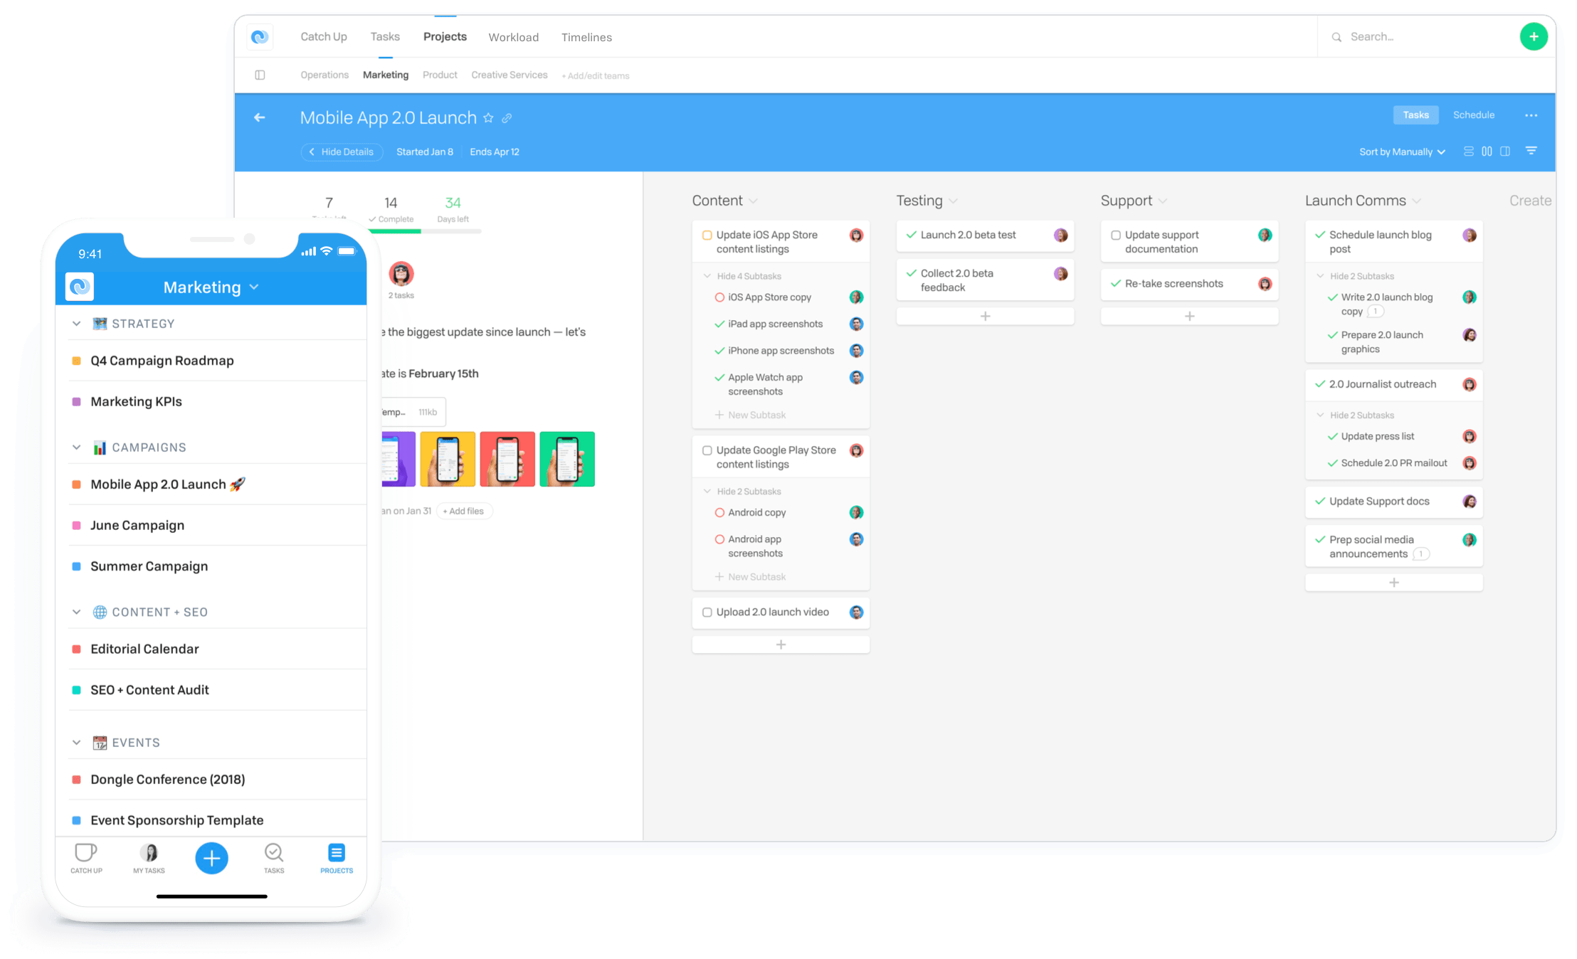This screenshot has width=1577, height=959.
Task: Open the Sort by Manually dropdown
Action: click(x=1401, y=151)
